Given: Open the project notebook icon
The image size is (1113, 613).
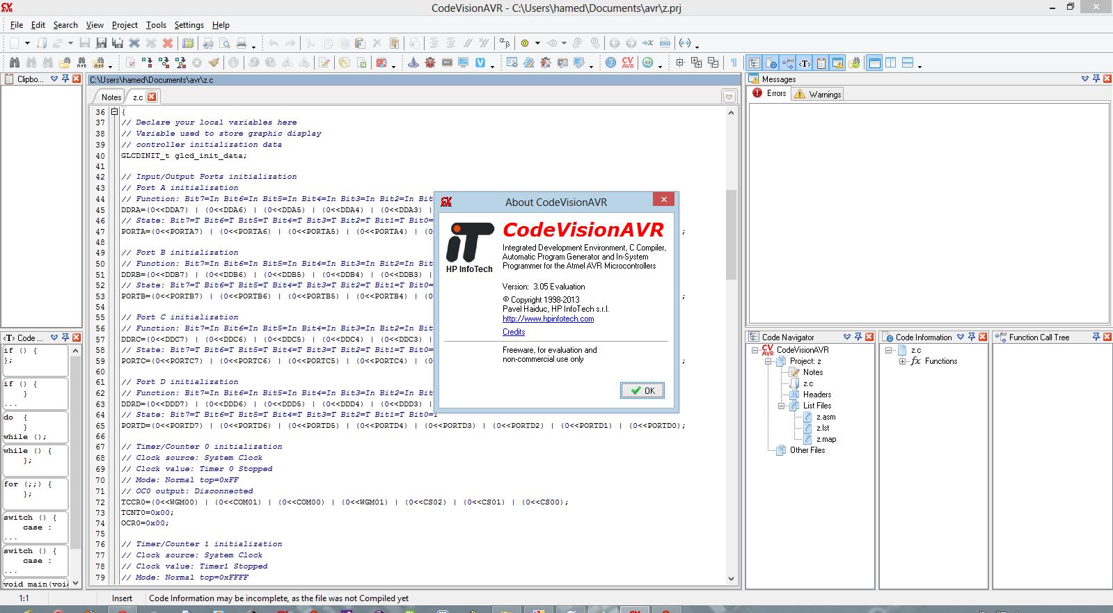Looking at the screenshot, I should coord(188,43).
